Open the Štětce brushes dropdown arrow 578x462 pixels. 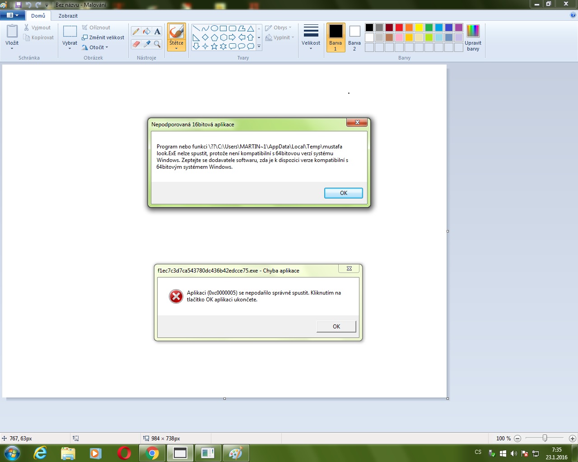[x=176, y=48]
